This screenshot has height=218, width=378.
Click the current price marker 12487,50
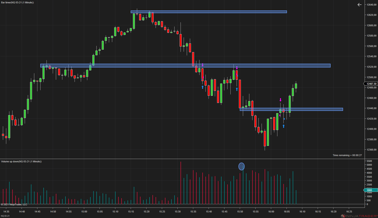[370, 83]
